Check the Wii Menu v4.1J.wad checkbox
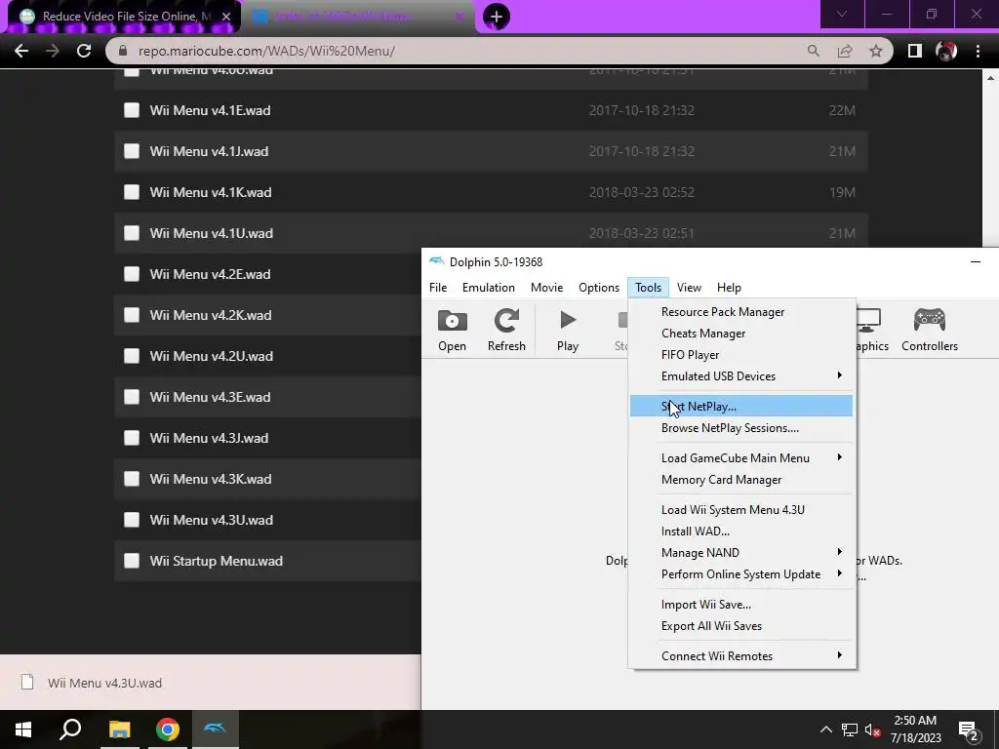 (132, 151)
